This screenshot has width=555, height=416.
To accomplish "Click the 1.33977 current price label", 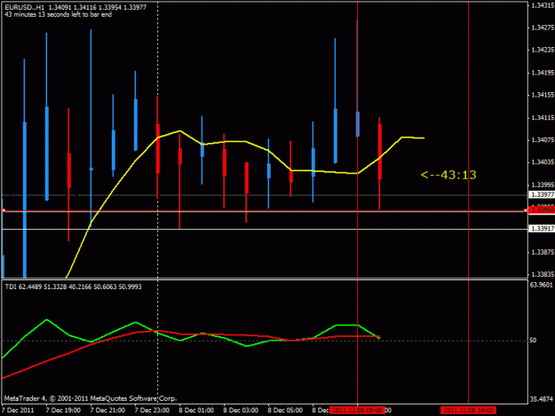I will click(542, 195).
